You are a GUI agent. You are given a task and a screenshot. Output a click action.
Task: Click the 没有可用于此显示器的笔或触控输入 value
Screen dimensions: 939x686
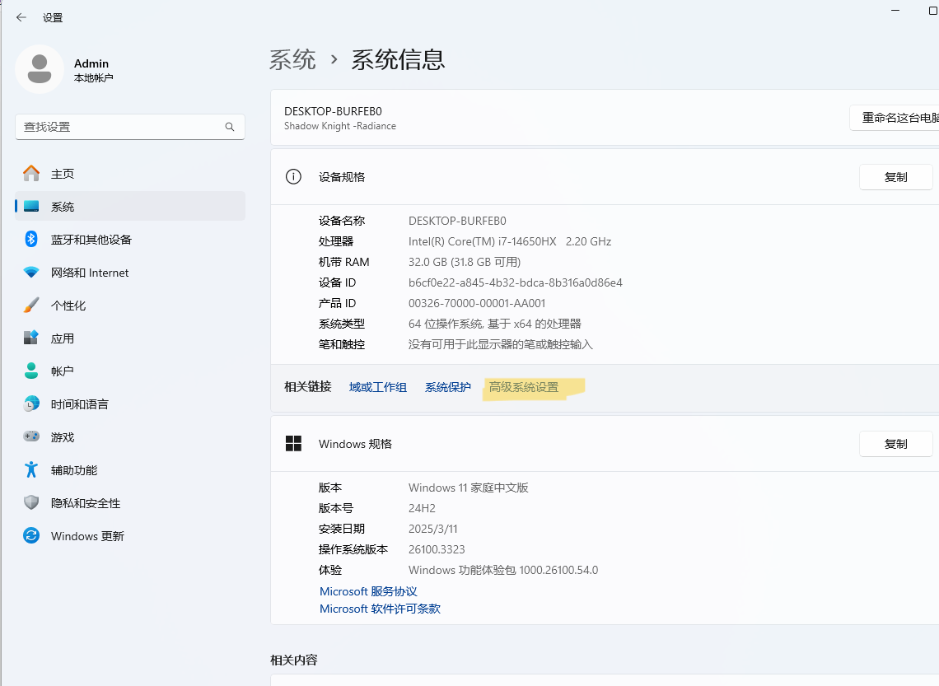pyautogui.click(x=501, y=345)
